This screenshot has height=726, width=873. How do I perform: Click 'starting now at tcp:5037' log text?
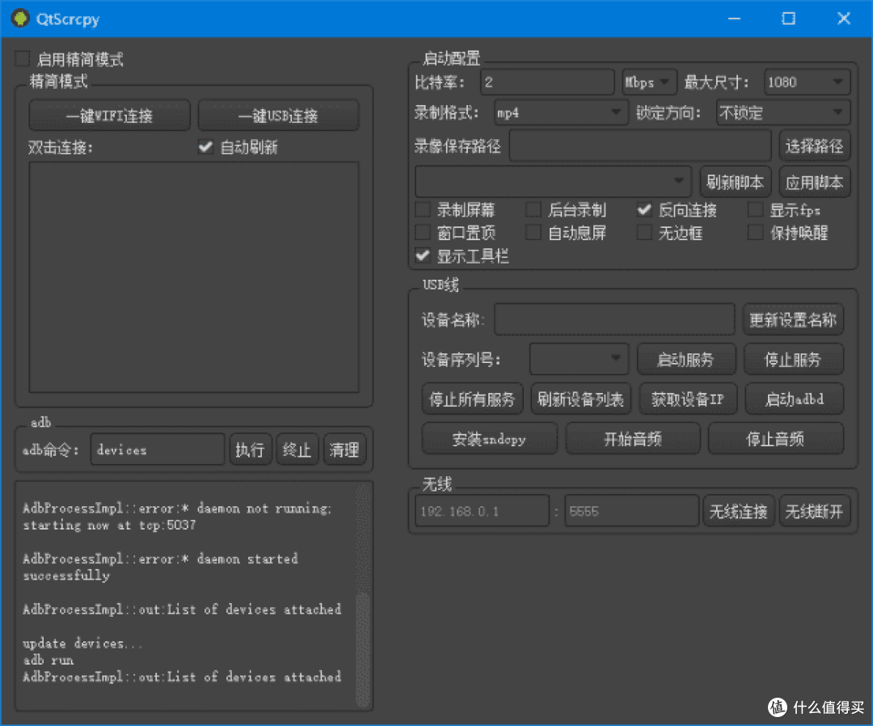[109, 525]
